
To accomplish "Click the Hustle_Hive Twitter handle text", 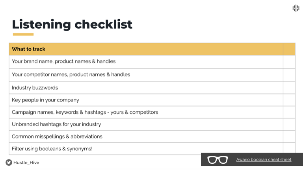I will click(26, 163).
